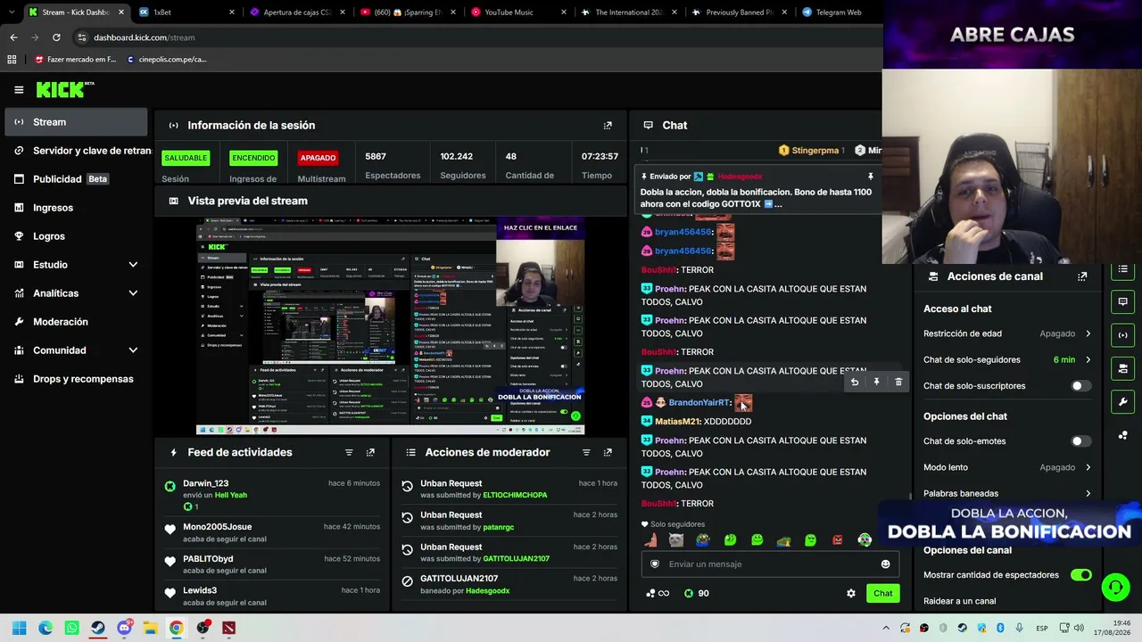Open Modo lento options
The image size is (1142, 642).
[x=1007, y=467]
